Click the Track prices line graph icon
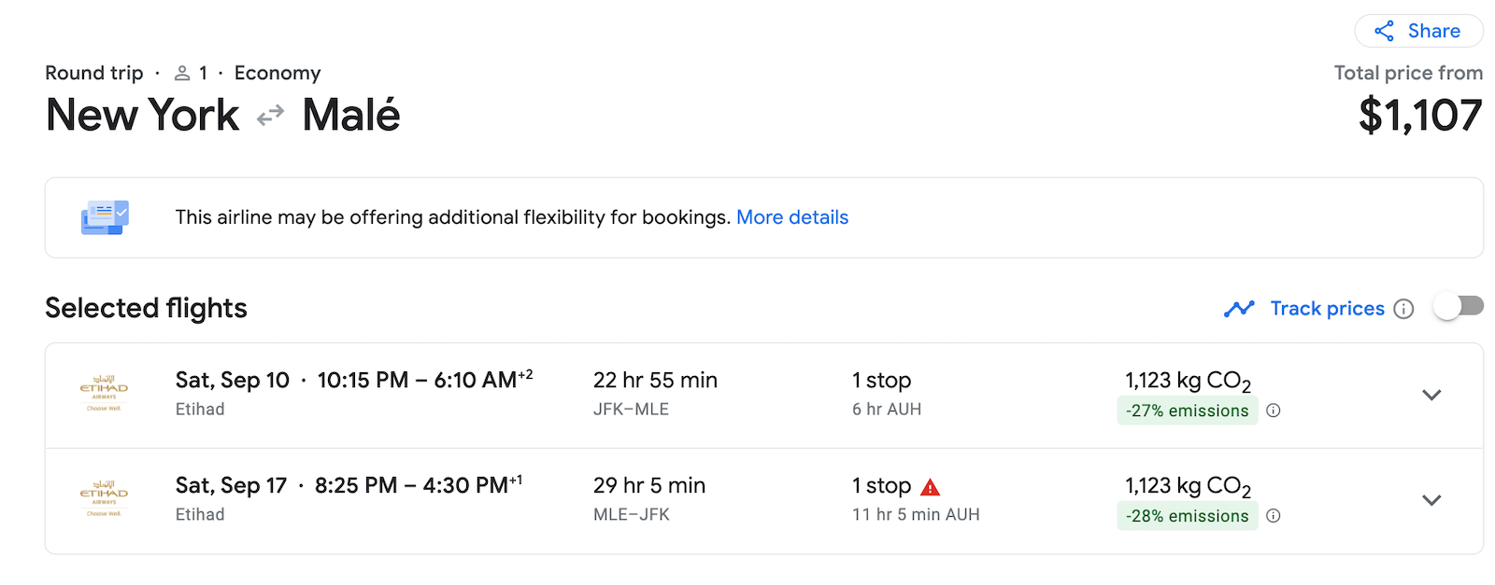The height and width of the screenshot is (585, 1495). click(1239, 308)
